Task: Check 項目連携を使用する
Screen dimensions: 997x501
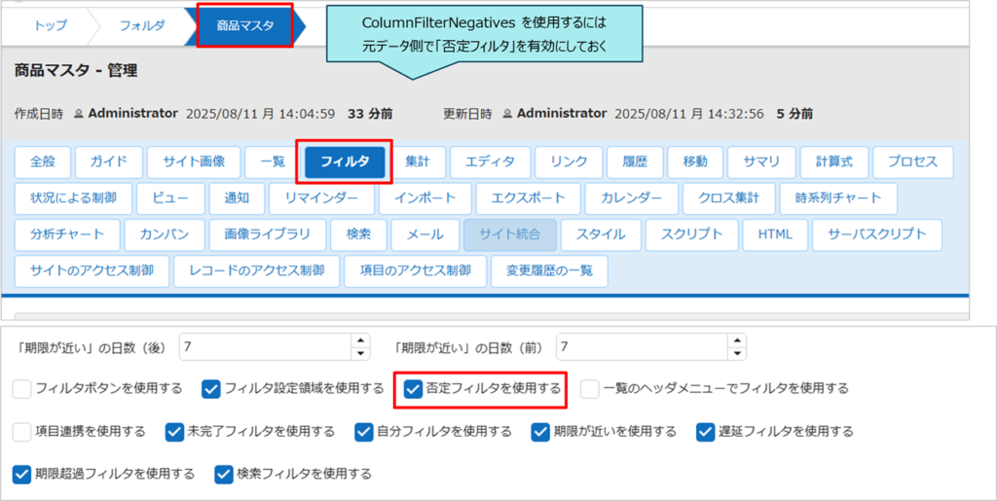Action: (21, 432)
